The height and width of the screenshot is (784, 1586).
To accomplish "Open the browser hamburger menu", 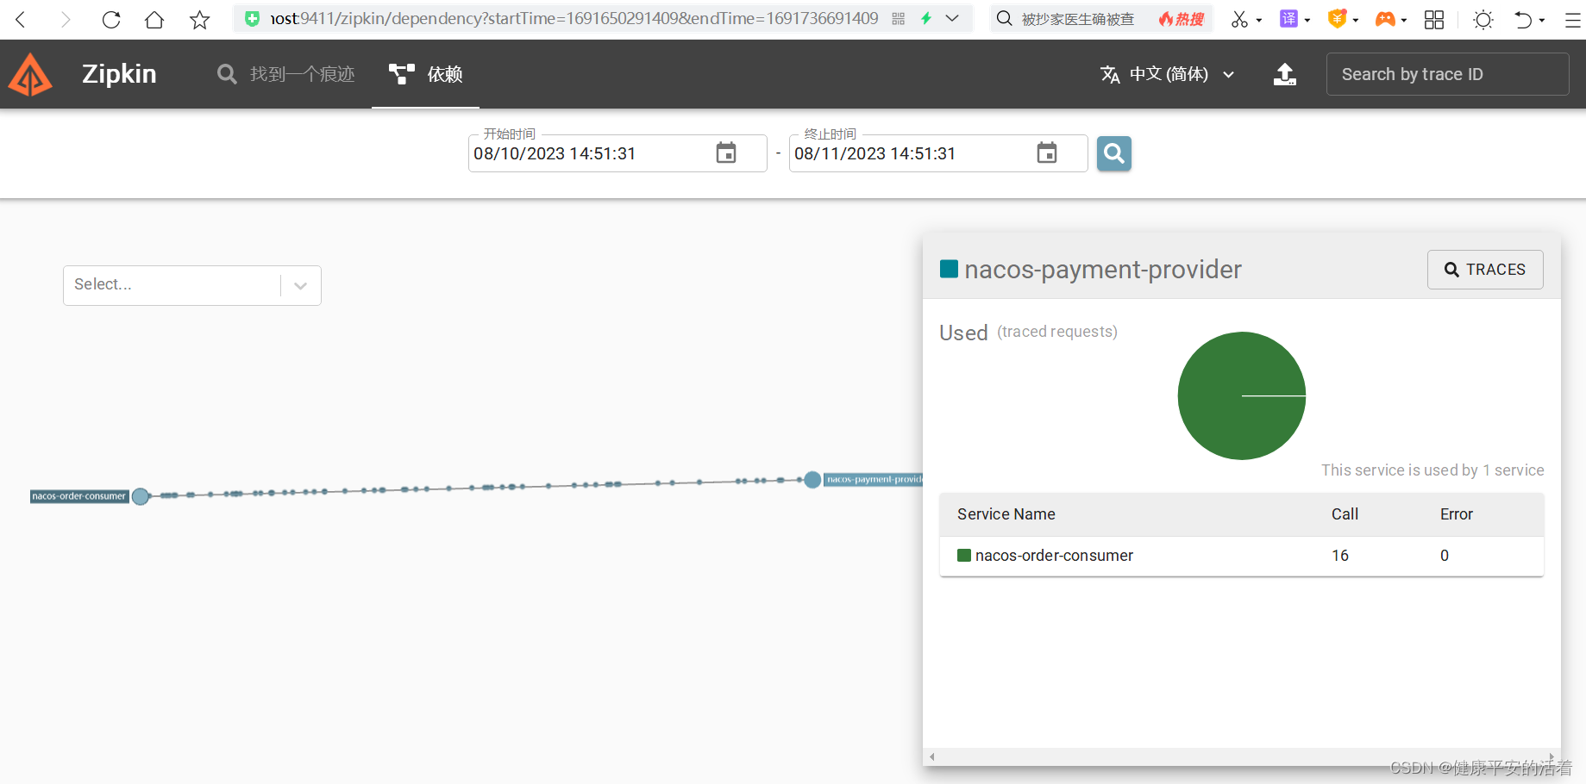I will (1573, 19).
